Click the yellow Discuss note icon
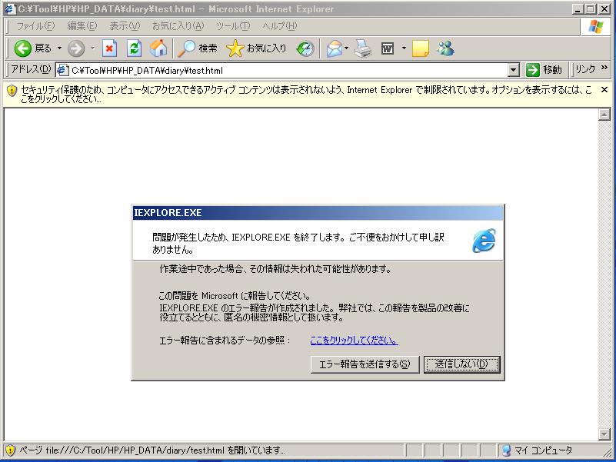The image size is (616, 462). point(421,48)
